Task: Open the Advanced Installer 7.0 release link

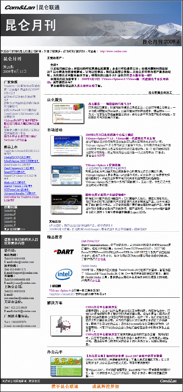Action: click(21, 193)
